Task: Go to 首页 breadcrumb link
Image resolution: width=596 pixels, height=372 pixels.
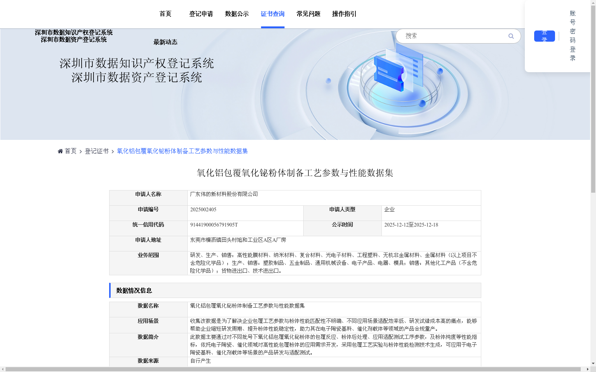Action: 70,151
